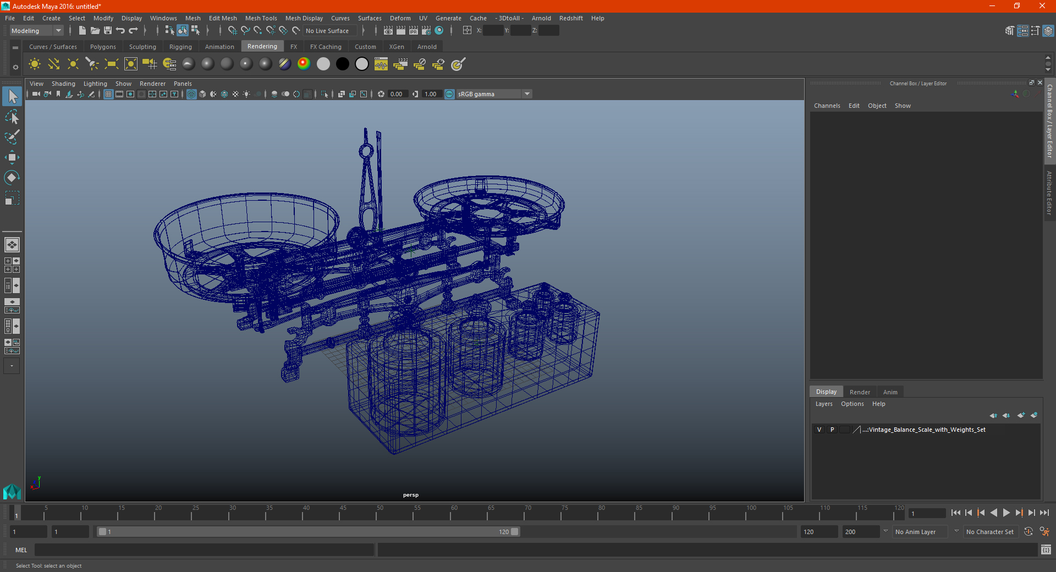1056x572 pixels.
Task: Open a scene with folder icon
Action: 95,31
